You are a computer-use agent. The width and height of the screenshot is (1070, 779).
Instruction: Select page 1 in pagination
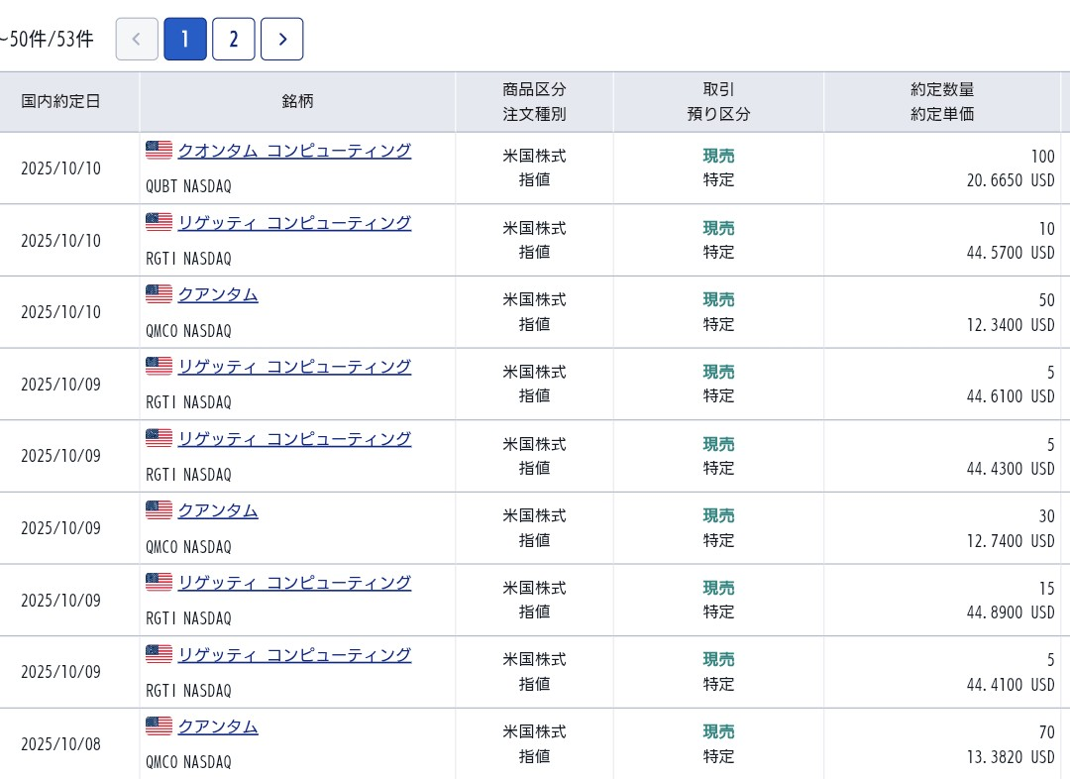[185, 39]
